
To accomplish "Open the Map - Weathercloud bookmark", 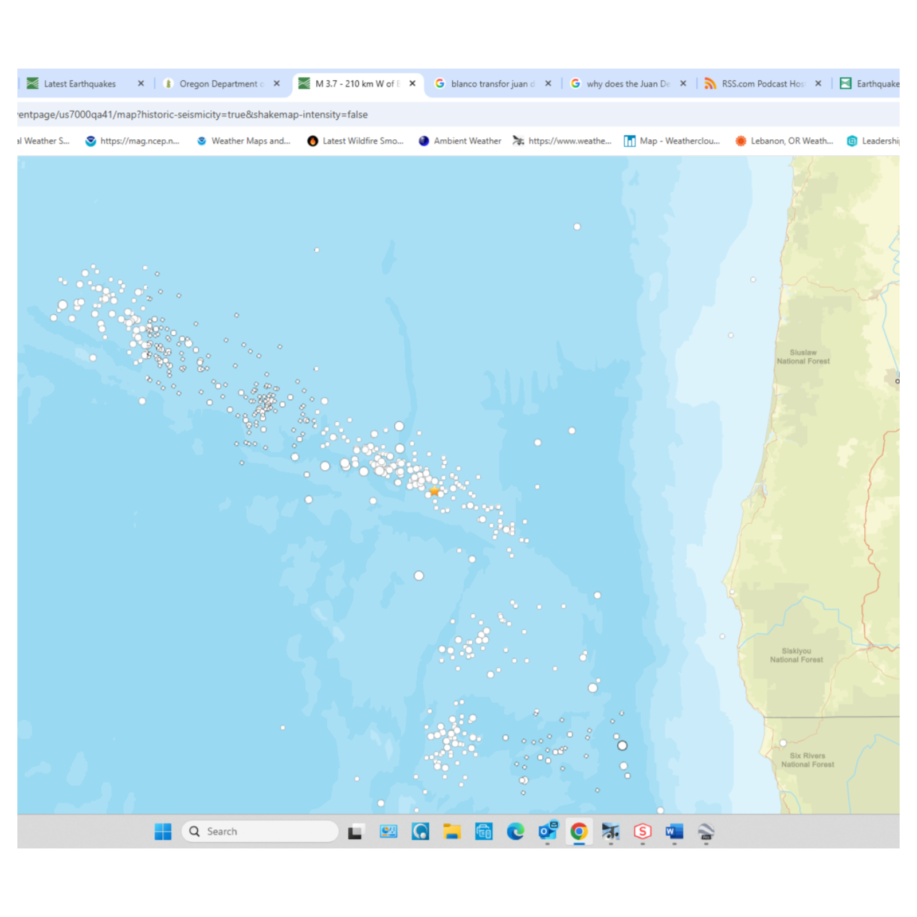I will [672, 141].
